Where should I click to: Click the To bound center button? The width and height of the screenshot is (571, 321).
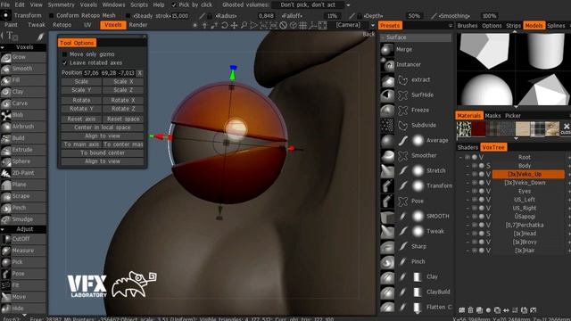pyautogui.click(x=103, y=152)
